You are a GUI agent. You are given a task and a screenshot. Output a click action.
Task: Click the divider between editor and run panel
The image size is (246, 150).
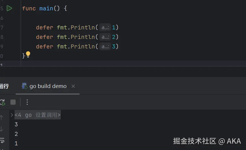tap(123, 67)
